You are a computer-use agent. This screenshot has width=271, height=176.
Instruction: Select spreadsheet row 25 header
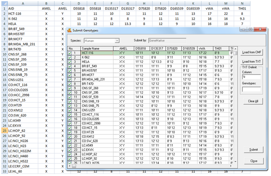(5, 131)
